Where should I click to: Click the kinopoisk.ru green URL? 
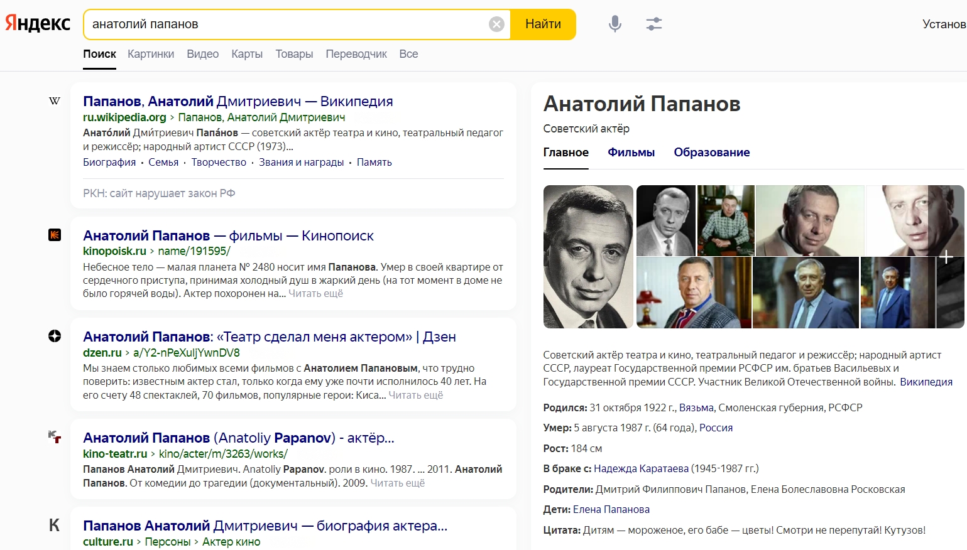114,251
